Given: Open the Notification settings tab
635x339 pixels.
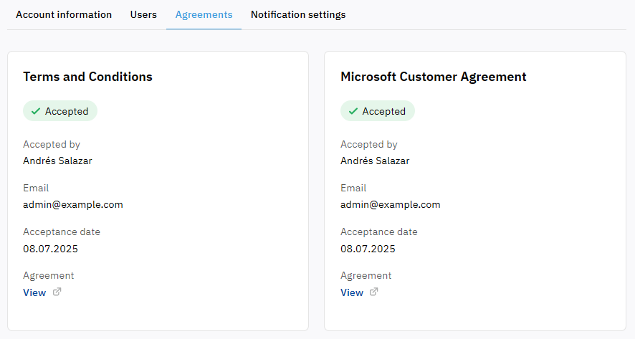Looking at the screenshot, I should [x=298, y=14].
